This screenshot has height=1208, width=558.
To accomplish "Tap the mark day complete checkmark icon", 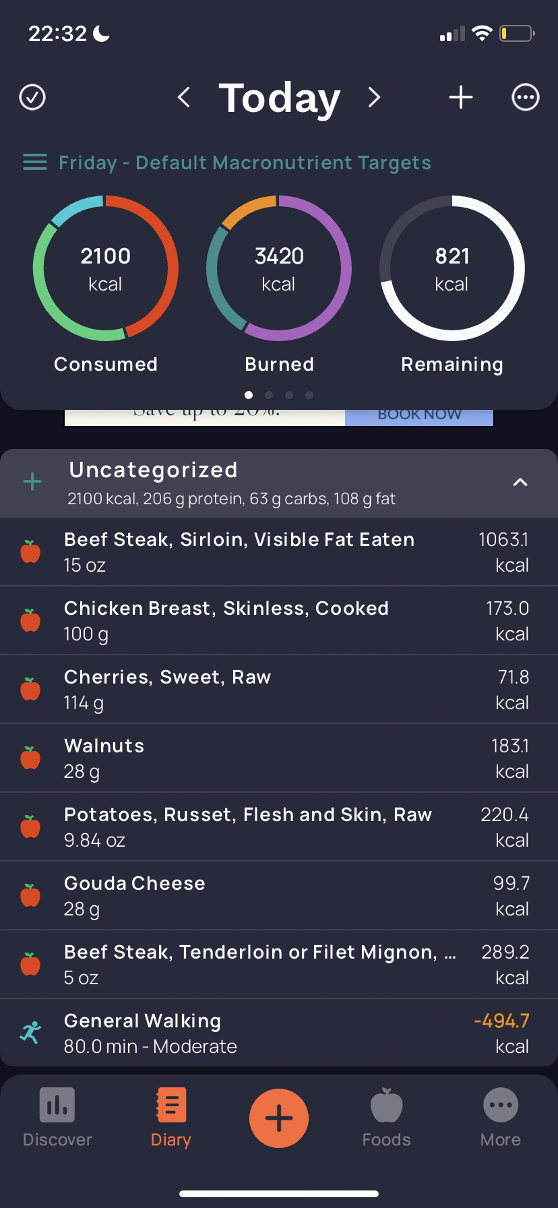I will click(32, 97).
